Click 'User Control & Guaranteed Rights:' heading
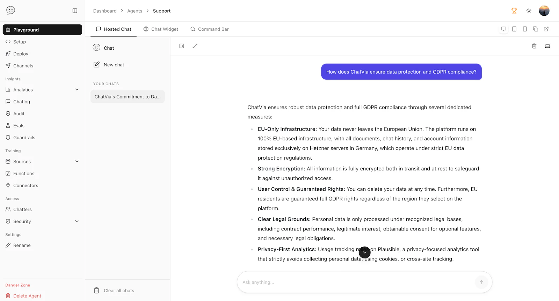Viewport: 559px width, 301px height. pos(301,189)
